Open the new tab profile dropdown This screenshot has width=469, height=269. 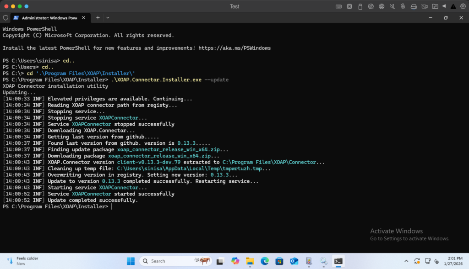[x=108, y=18]
